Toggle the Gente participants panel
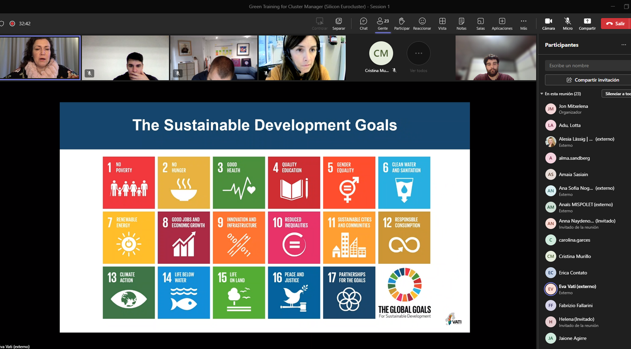Viewport: 631px width, 349px height. [x=382, y=24]
